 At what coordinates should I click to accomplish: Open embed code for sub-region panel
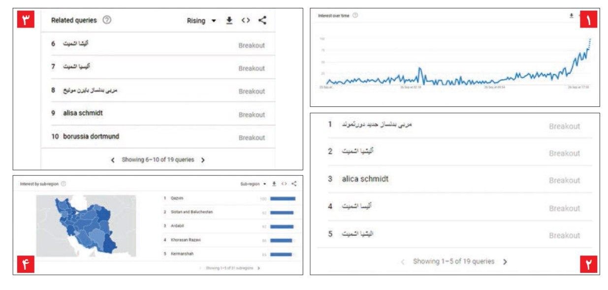(x=284, y=184)
